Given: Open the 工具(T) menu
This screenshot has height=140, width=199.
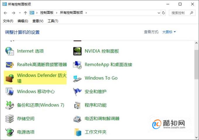Looking at the screenshot, I should click(53, 21).
